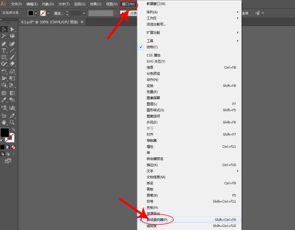
Task: Choose 新建窗口(W) menu entry
Action: [189, 4]
